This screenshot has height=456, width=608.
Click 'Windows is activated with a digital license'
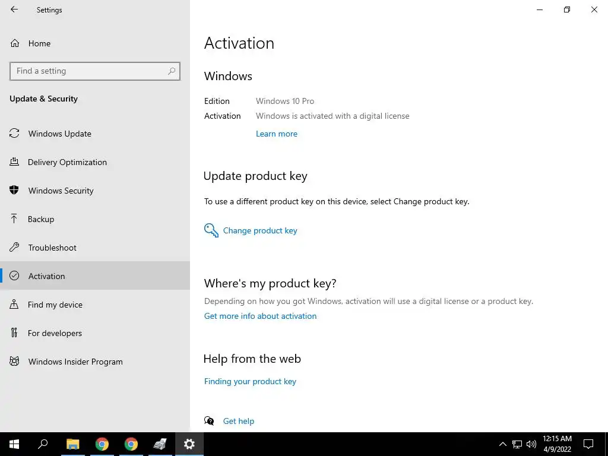tap(332, 116)
